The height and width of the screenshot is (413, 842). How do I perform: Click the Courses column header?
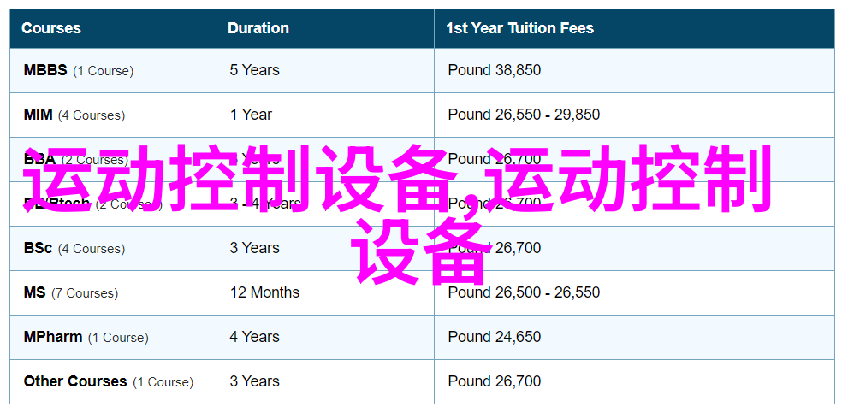pos(51,28)
